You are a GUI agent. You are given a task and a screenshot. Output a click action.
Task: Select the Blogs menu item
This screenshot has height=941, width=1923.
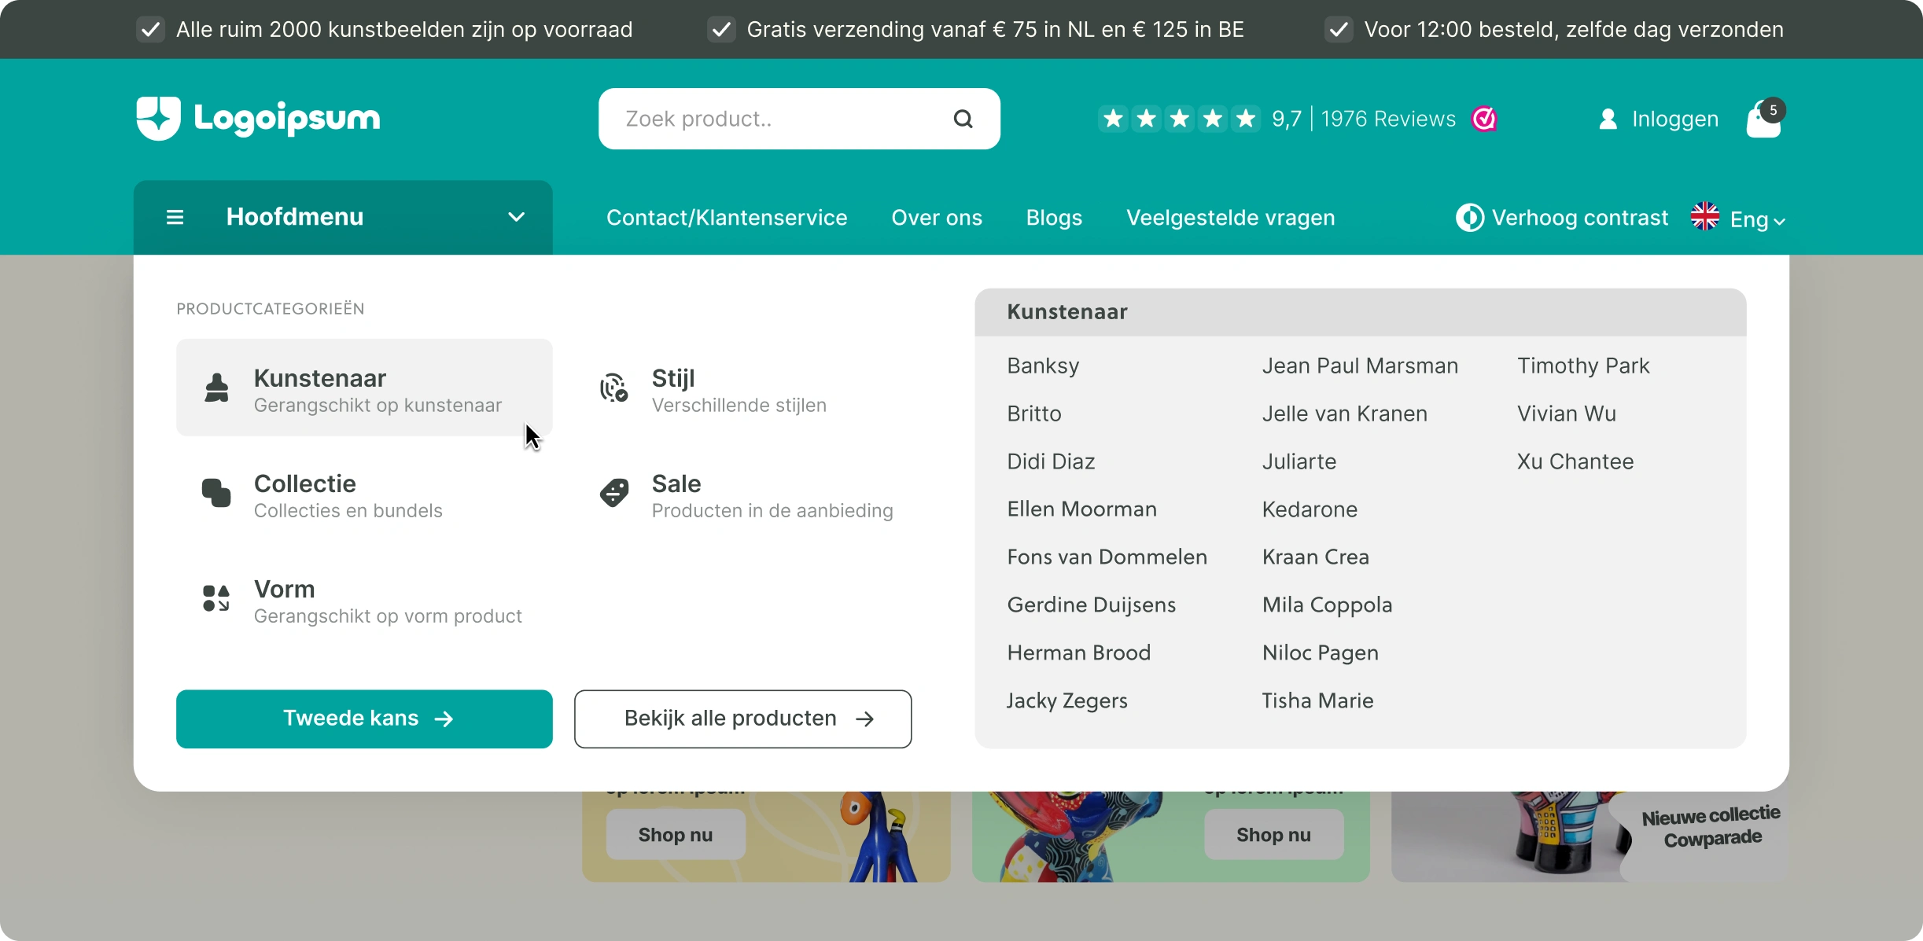(1053, 217)
